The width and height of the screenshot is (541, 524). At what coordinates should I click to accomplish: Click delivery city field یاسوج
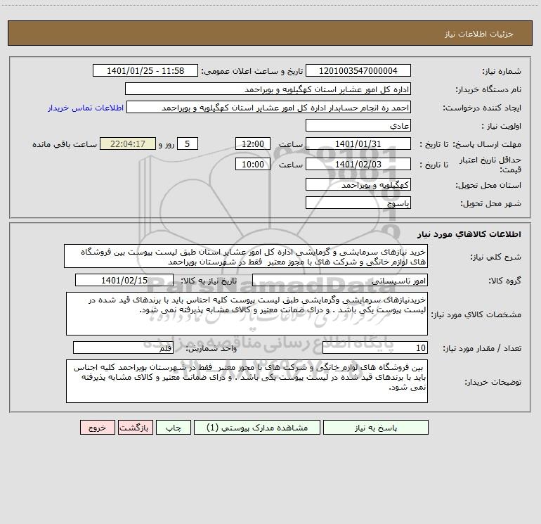tap(358, 203)
